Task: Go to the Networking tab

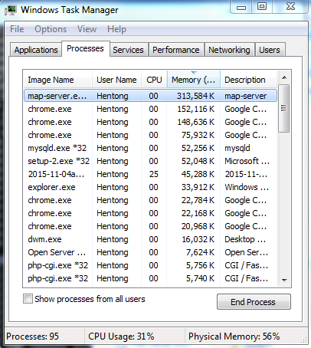Action: [229, 50]
